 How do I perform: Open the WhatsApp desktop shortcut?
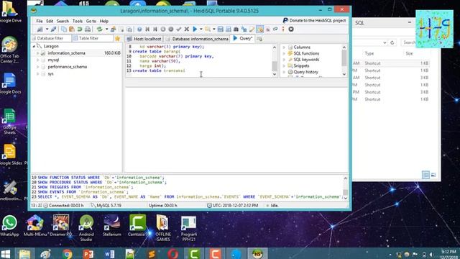pos(9,226)
